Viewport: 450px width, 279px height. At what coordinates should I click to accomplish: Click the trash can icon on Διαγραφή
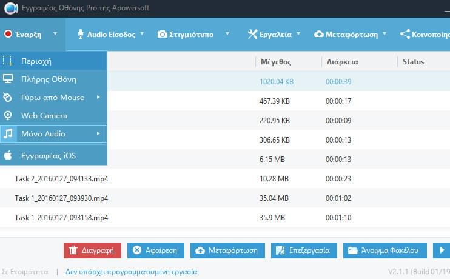point(73,250)
